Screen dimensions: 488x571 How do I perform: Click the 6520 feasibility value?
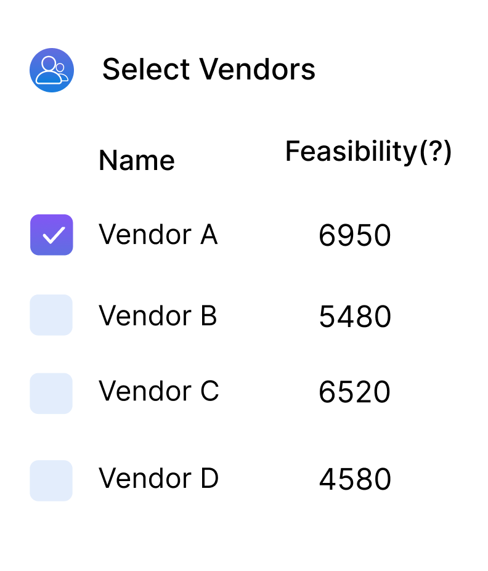click(x=354, y=392)
